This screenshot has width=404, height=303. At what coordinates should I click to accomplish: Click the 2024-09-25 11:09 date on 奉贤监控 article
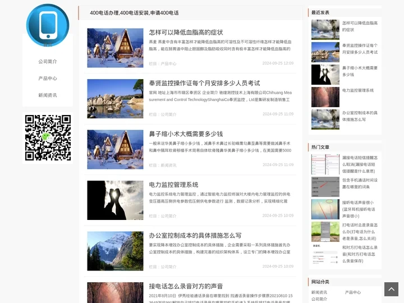click(278, 114)
